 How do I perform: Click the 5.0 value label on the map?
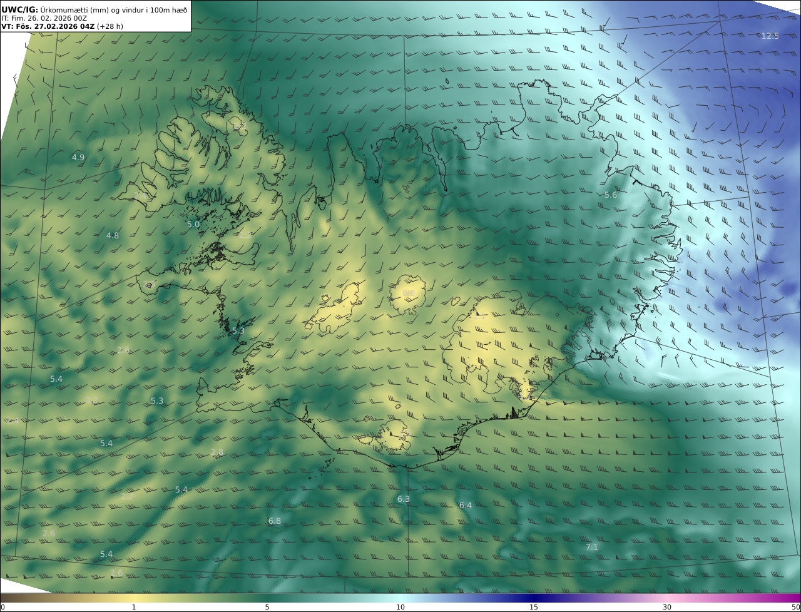coord(193,224)
